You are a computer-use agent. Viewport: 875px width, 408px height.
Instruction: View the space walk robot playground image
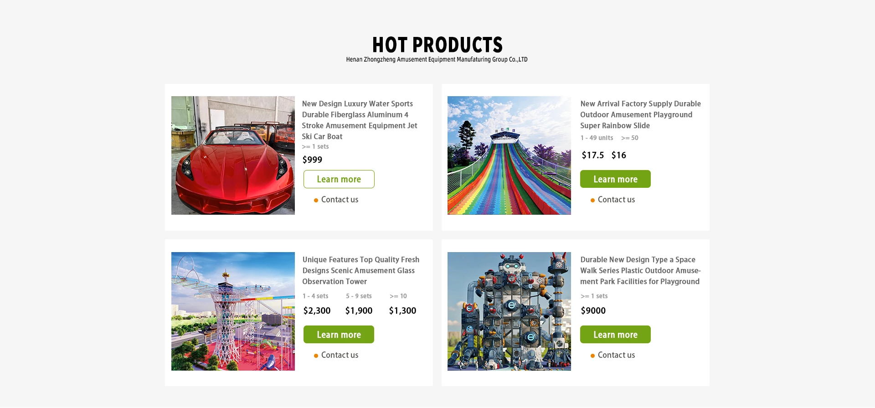[x=509, y=311]
